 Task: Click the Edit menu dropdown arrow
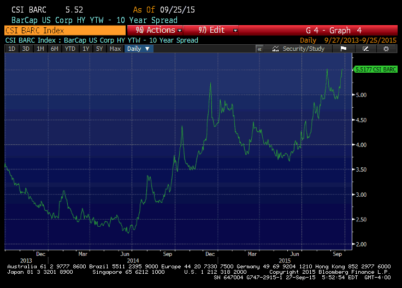235,31
